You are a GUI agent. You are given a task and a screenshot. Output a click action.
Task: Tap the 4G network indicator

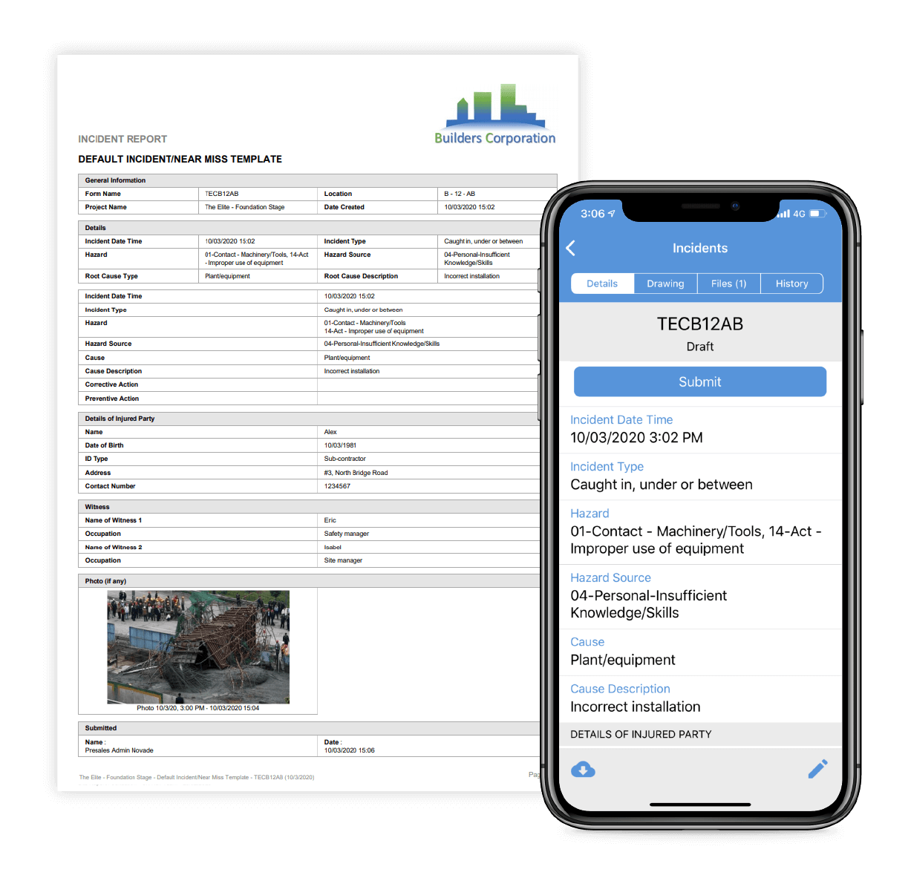(800, 214)
